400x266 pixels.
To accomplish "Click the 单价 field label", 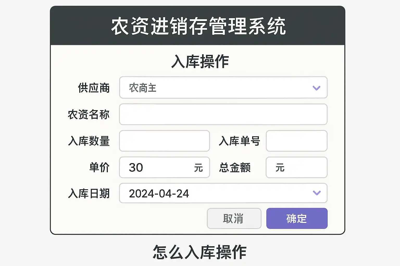I will click(x=99, y=168).
